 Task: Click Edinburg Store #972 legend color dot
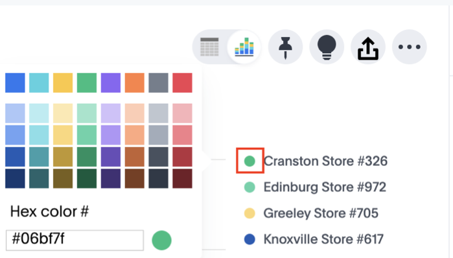coord(250,187)
